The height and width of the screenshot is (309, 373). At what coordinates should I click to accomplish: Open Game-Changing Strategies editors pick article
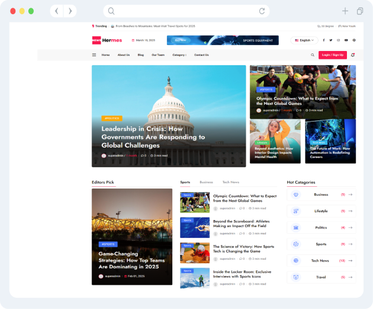131,260
